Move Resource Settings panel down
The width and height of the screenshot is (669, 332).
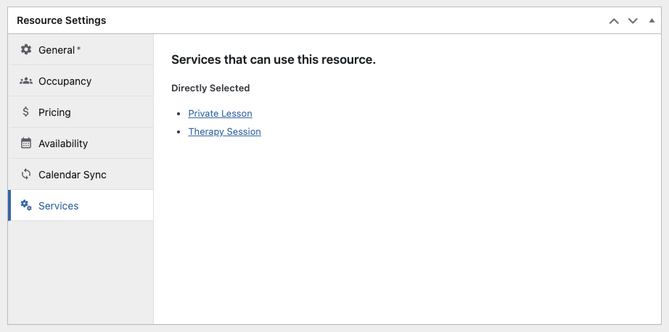click(x=633, y=21)
